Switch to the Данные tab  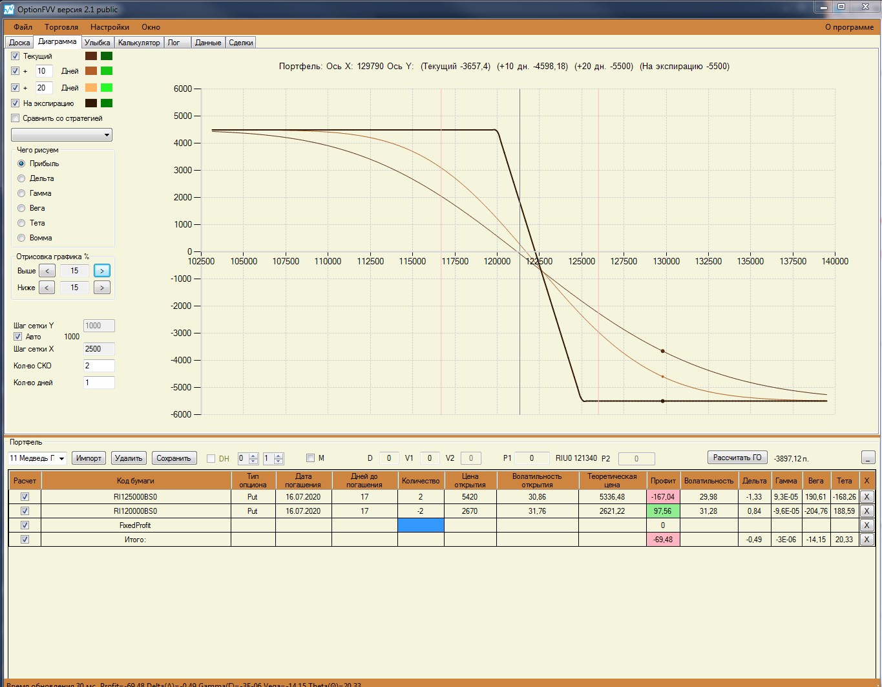point(208,43)
